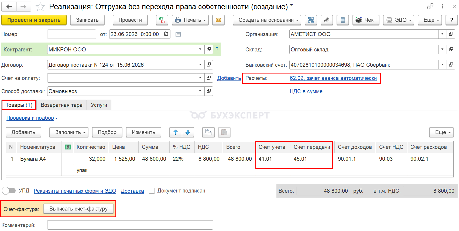This screenshot has width=459, height=231.
Task: Open Реквизиты печатных форм и ЭДО
Action: (x=75, y=191)
